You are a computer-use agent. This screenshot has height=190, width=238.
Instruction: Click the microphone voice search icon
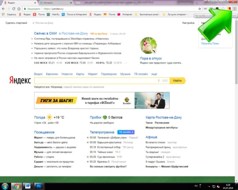click(x=159, y=81)
